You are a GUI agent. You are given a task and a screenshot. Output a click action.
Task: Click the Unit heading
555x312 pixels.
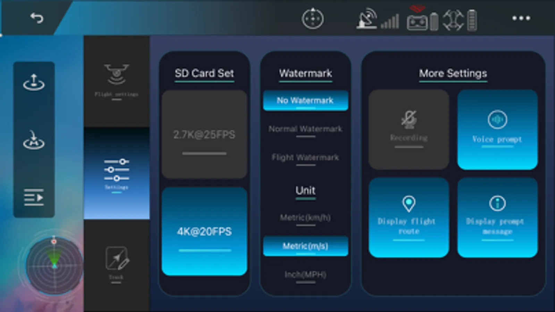click(305, 190)
